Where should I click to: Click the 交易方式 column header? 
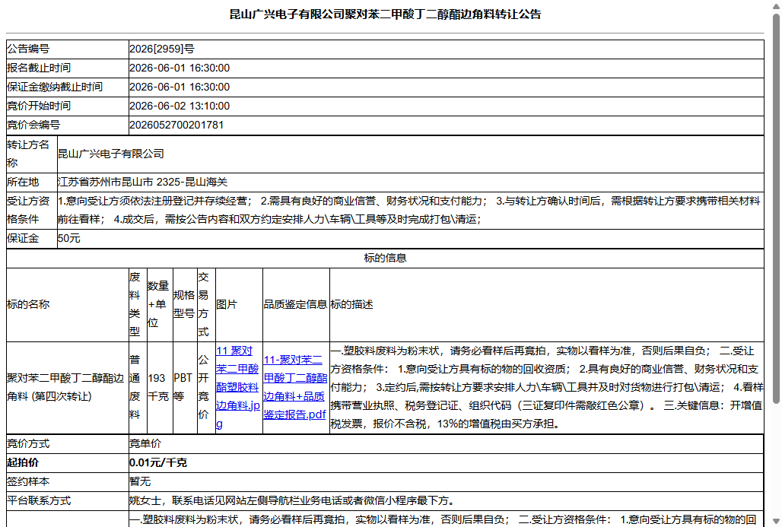coord(203,305)
